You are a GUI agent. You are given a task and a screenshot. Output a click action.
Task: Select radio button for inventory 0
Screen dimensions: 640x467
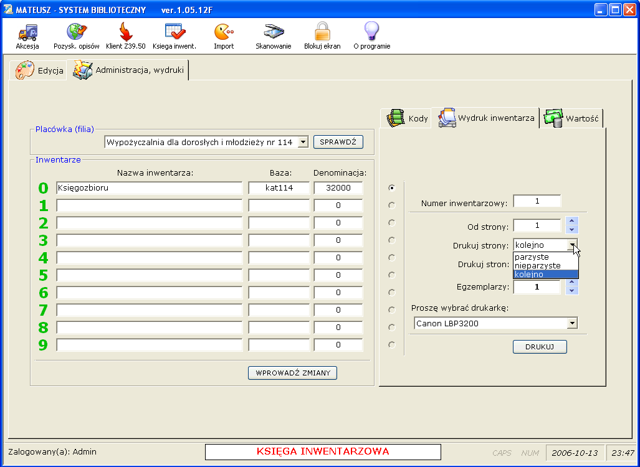[392, 188]
